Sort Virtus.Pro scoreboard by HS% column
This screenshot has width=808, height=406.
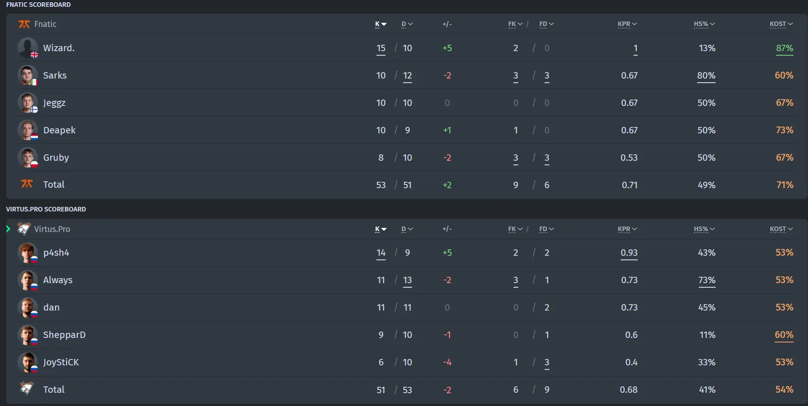point(704,229)
